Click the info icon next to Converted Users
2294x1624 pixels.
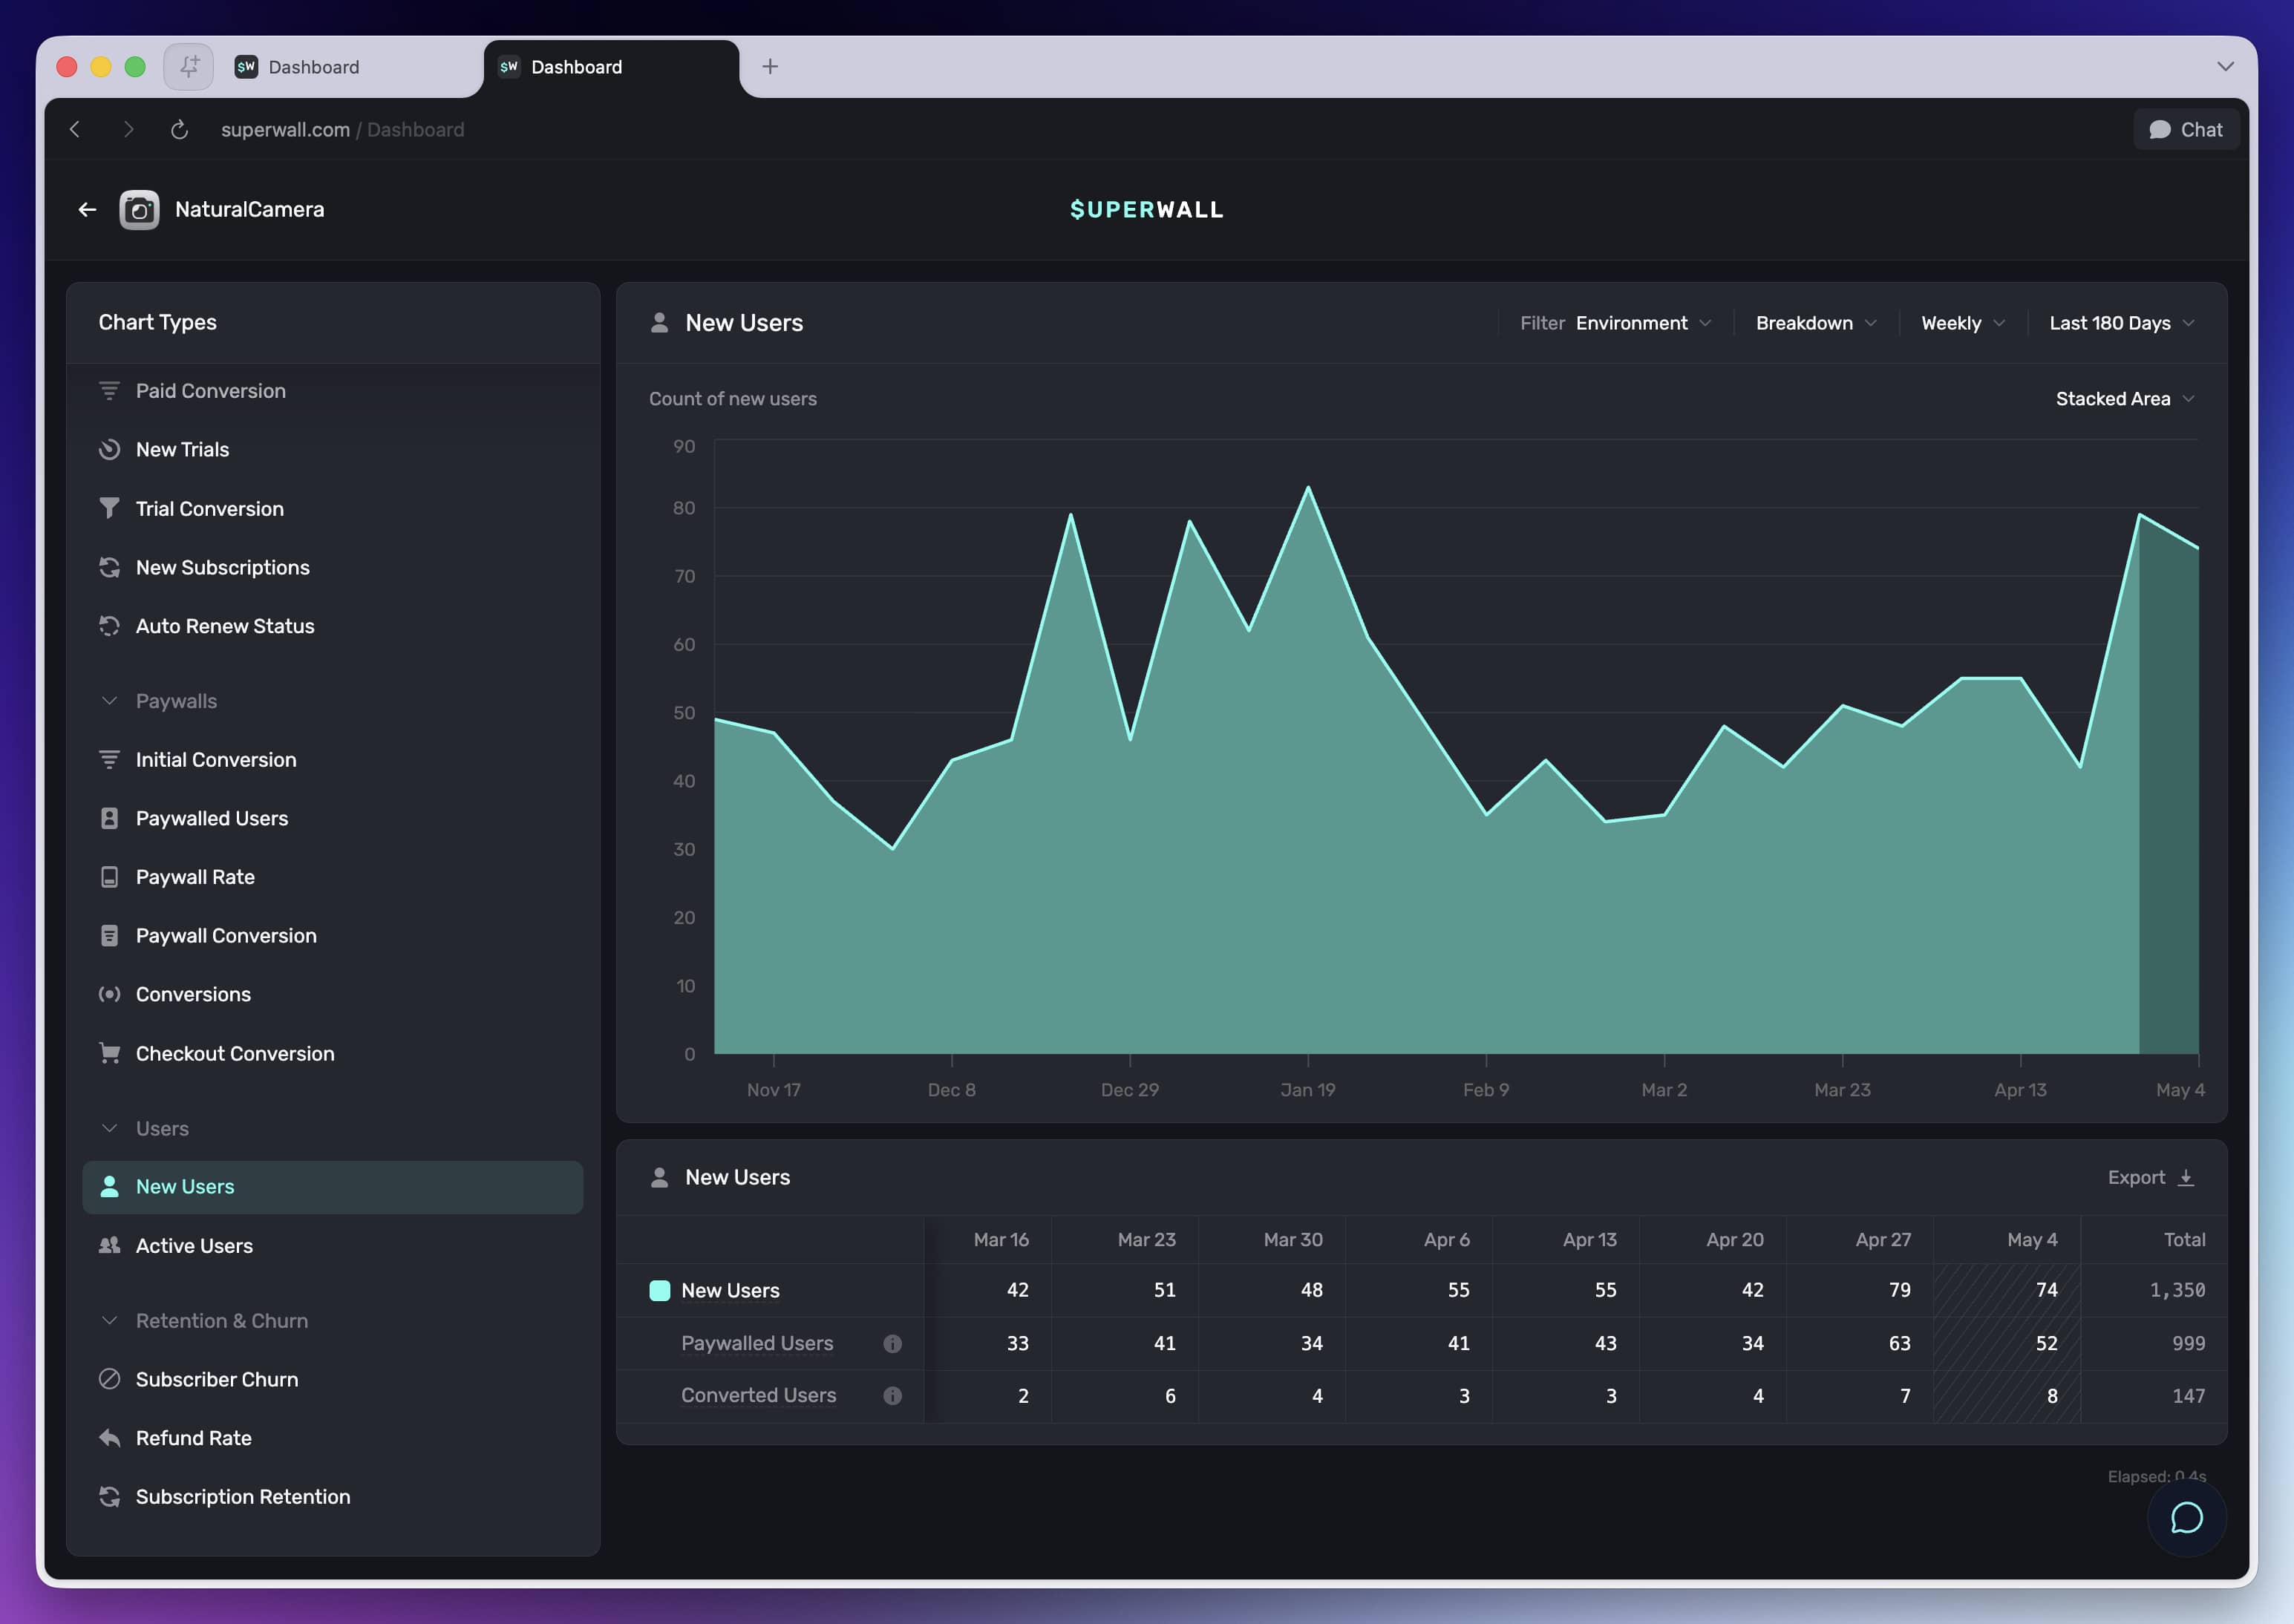892,1396
